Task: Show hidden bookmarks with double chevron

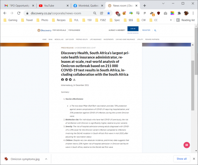Action: pyautogui.click(x=171, y=20)
